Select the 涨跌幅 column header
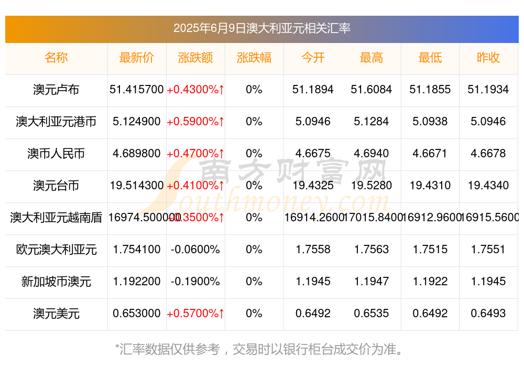This screenshot has height=366, width=524. click(x=254, y=58)
